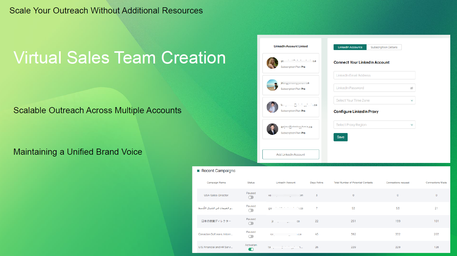The height and width of the screenshot is (256, 457).
Task: Toggle the USA-Sales-Director campaign status switch
Action: [251, 197]
